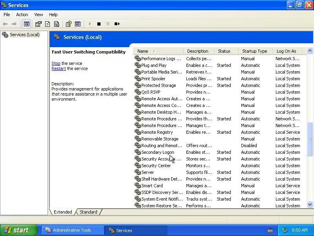Sort by the Description column header
Image resolution: width=314 pixels, height=236 pixels.
(x=199, y=51)
